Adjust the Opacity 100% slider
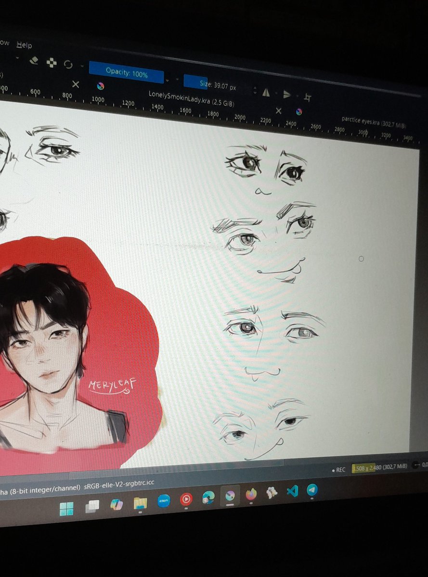 (127, 72)
